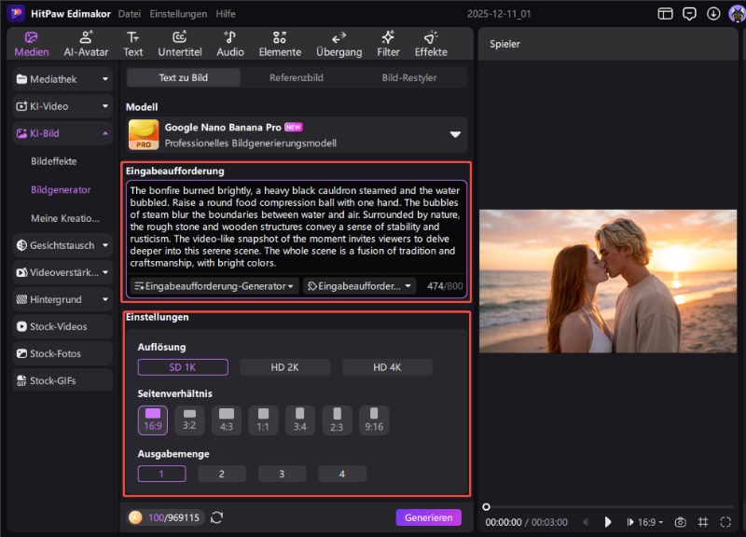746x537 pixels.
Task: Open the KI-Avatar toolbar icon
Action: [x=86, y=43]
